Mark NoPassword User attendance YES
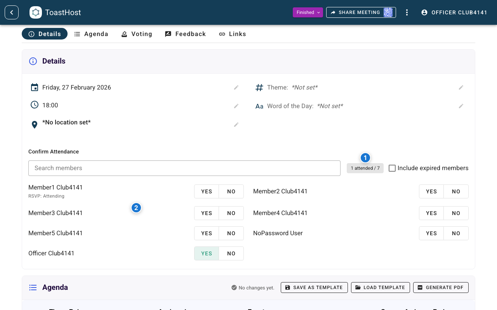This screenshot has width=497, height=310. pyautogui.click(x=431, y=233)
